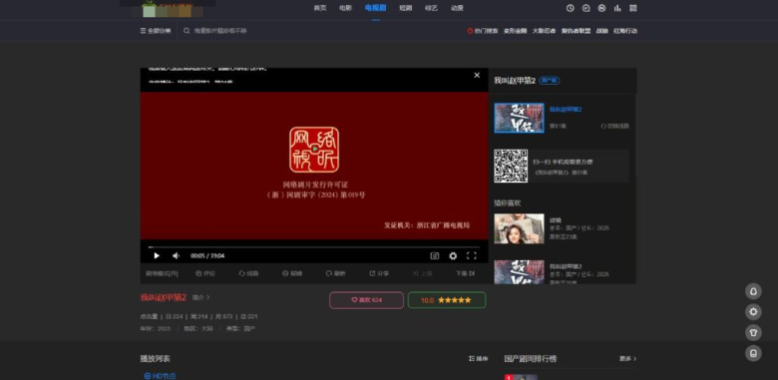Click the 00:05 / 39:04 time display
The image size is (778, 380).
click(x=207, y=256)
